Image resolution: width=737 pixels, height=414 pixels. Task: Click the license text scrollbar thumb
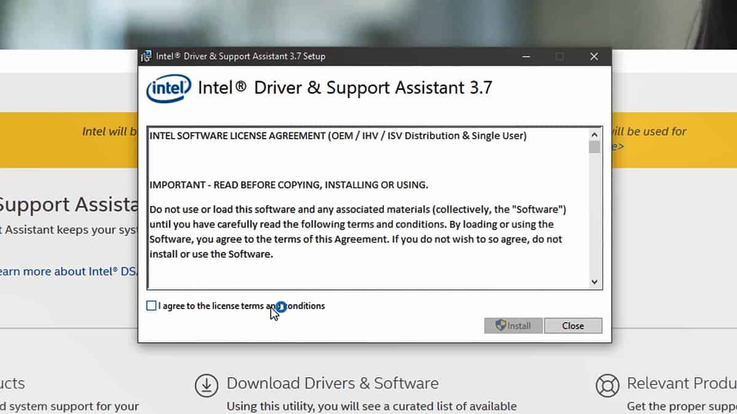pos(594,147)
